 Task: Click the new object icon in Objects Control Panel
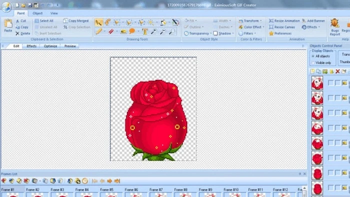pyautogui.click(x=312, y=71)
